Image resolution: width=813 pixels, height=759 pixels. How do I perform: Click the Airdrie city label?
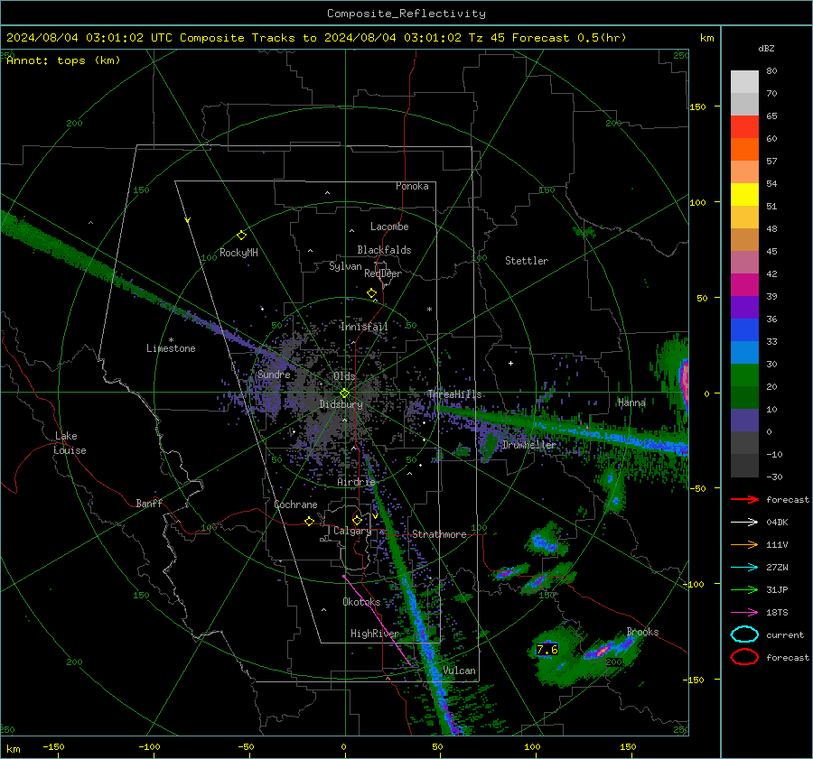356,482
